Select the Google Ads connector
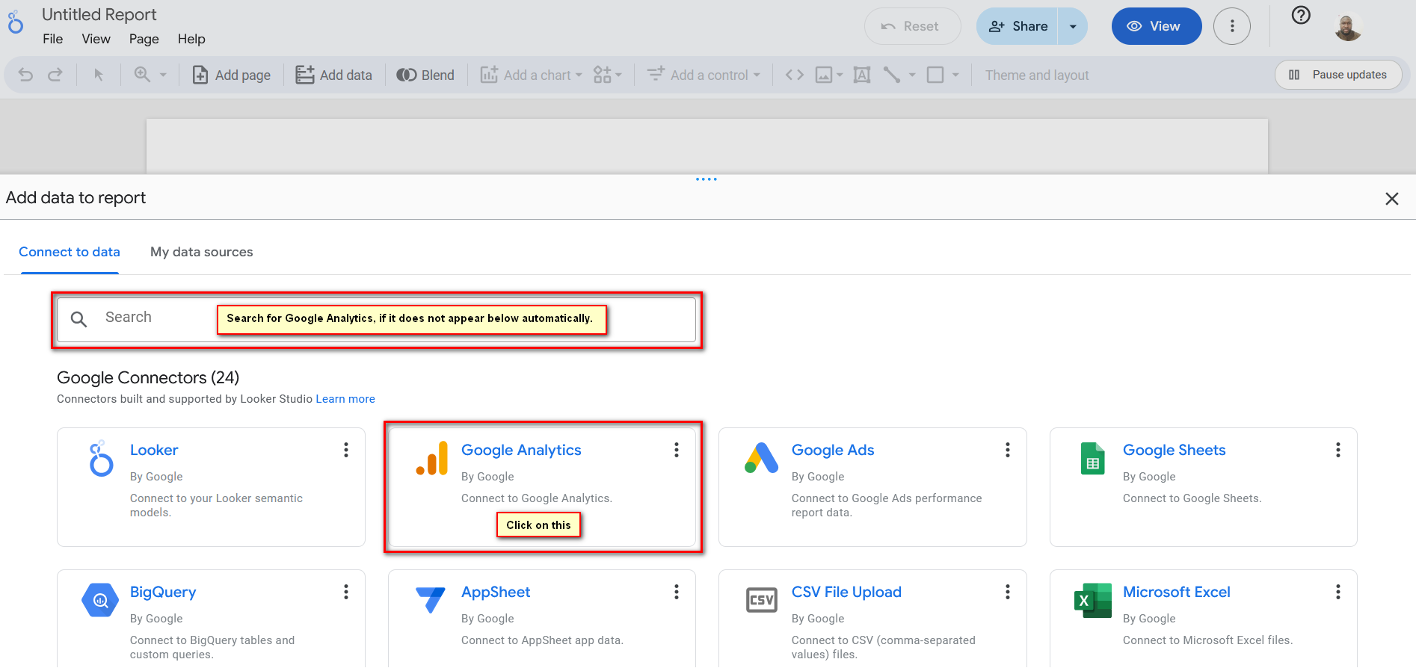The image size is (1416, 668). click(x=872, y=487)
